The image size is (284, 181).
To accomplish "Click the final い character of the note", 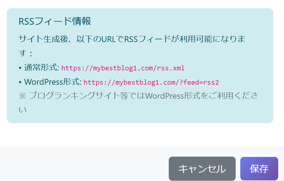I will (23, 110).
